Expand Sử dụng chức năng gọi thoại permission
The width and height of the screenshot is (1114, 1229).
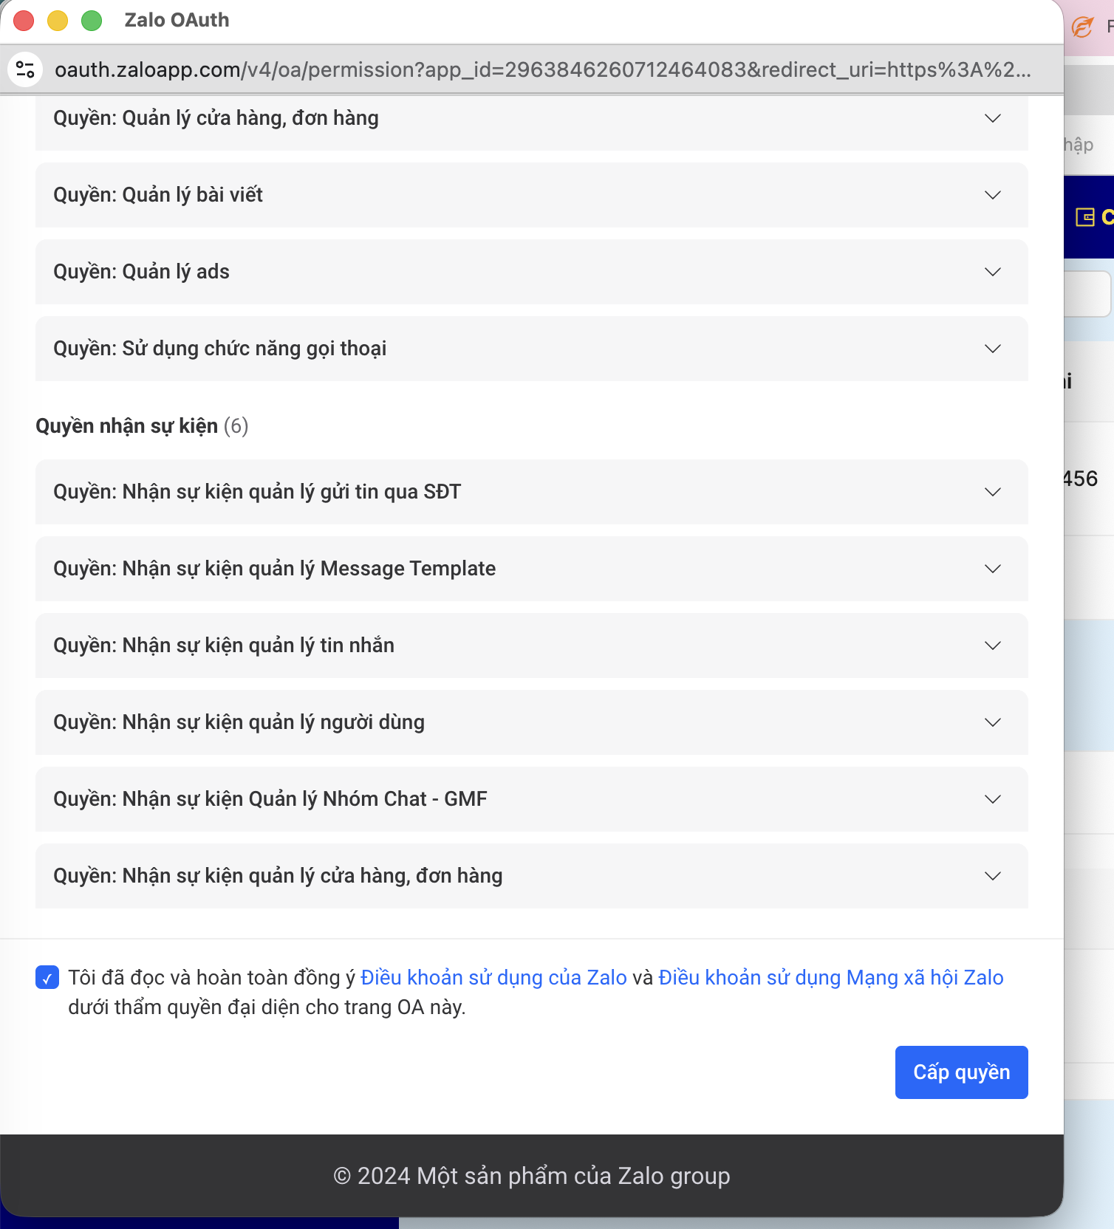pyautogui.click(x=532, y=349)
